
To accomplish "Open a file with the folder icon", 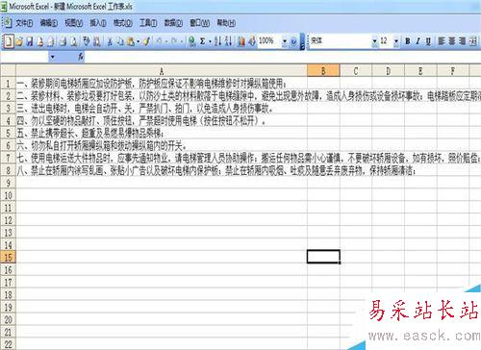I will point(19,41).
